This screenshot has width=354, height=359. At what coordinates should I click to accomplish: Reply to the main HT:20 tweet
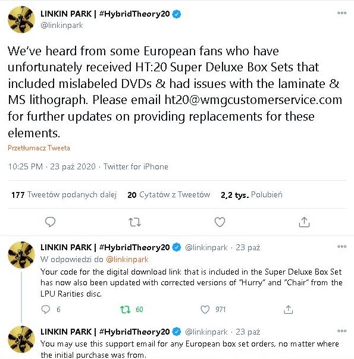click(50, 222)
